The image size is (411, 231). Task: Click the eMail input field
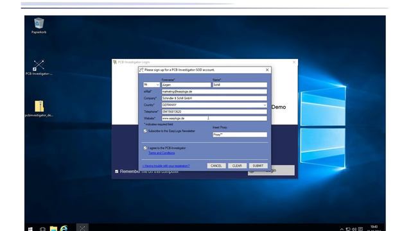pos(214,91)
